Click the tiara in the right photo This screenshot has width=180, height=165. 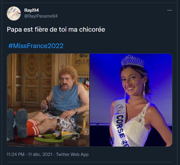pyautogui.click(x=133, y=62)
